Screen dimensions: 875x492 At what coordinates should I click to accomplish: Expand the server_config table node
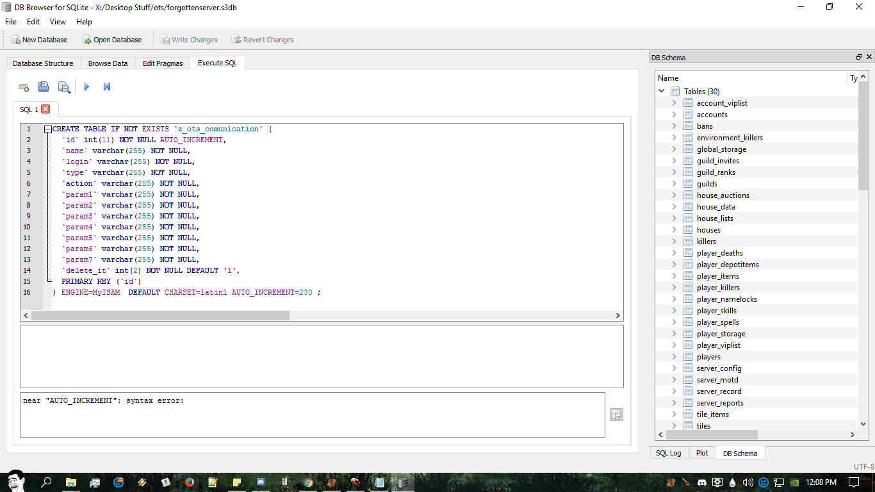pyautogui.click(x=674, y=368)
